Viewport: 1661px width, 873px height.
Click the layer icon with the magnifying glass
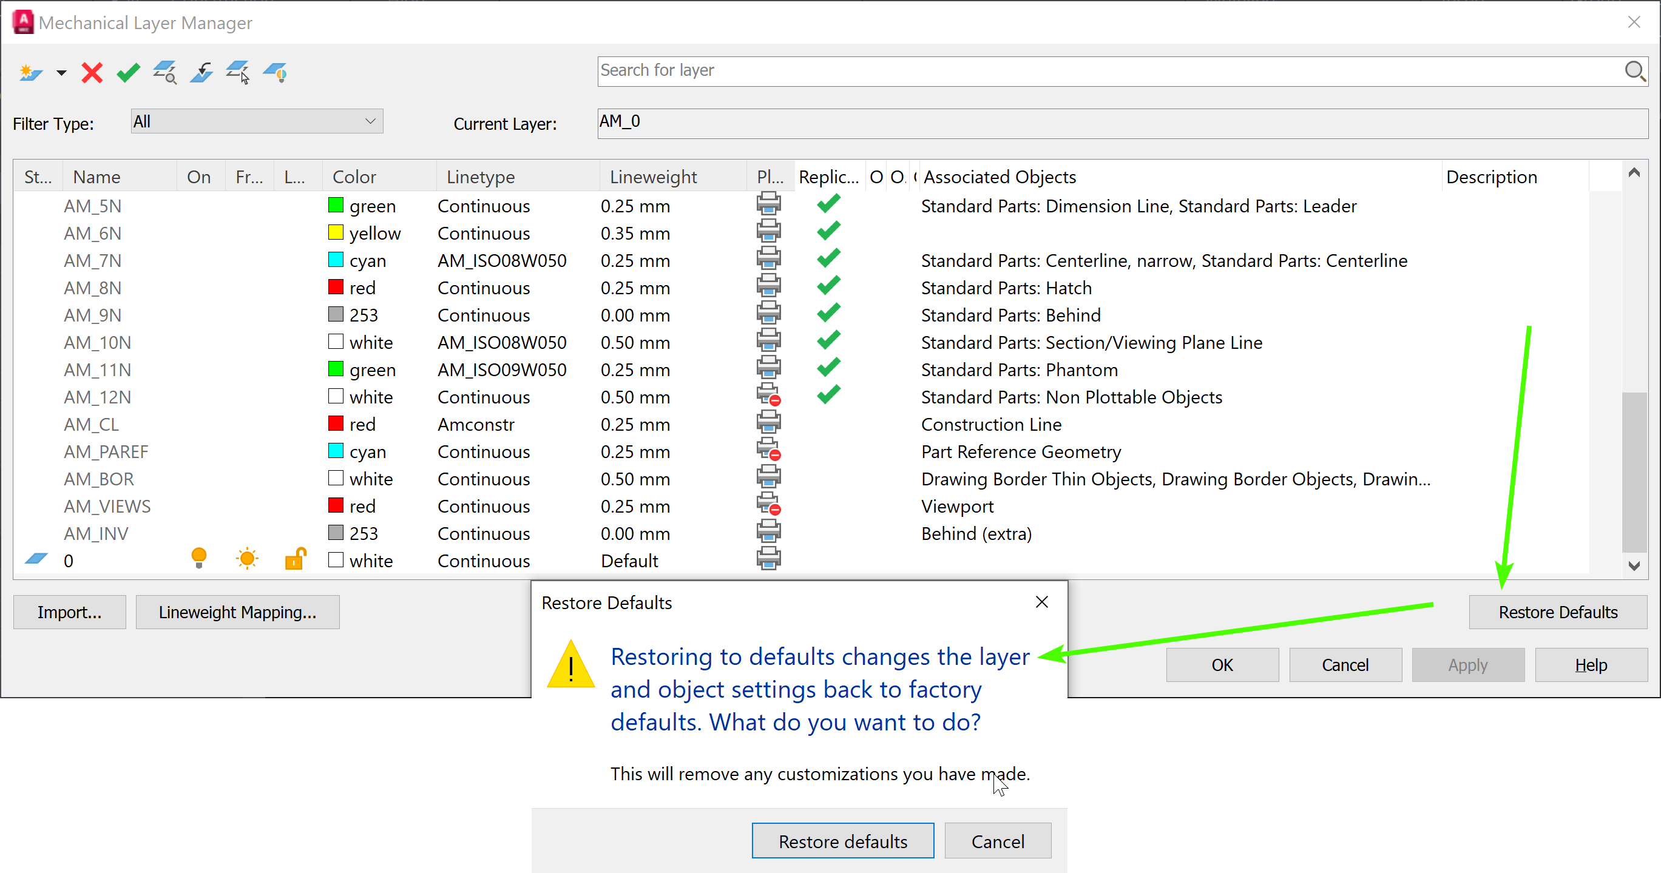165,72
